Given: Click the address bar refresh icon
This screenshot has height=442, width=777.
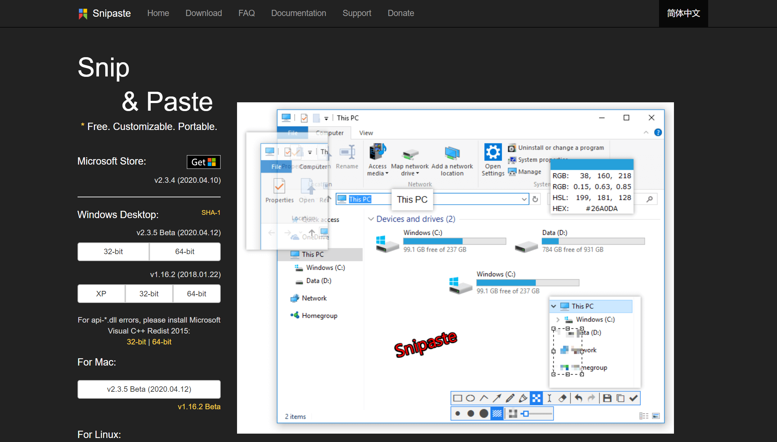Looking at the screenshot, I should click(x=535, y=199).
